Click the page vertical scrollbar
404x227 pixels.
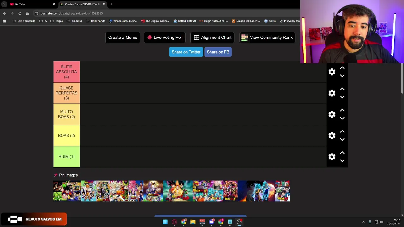(x=402, y=78)
